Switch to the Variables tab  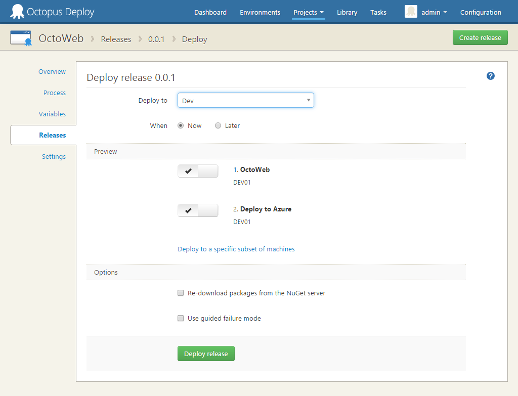(52, 114)
